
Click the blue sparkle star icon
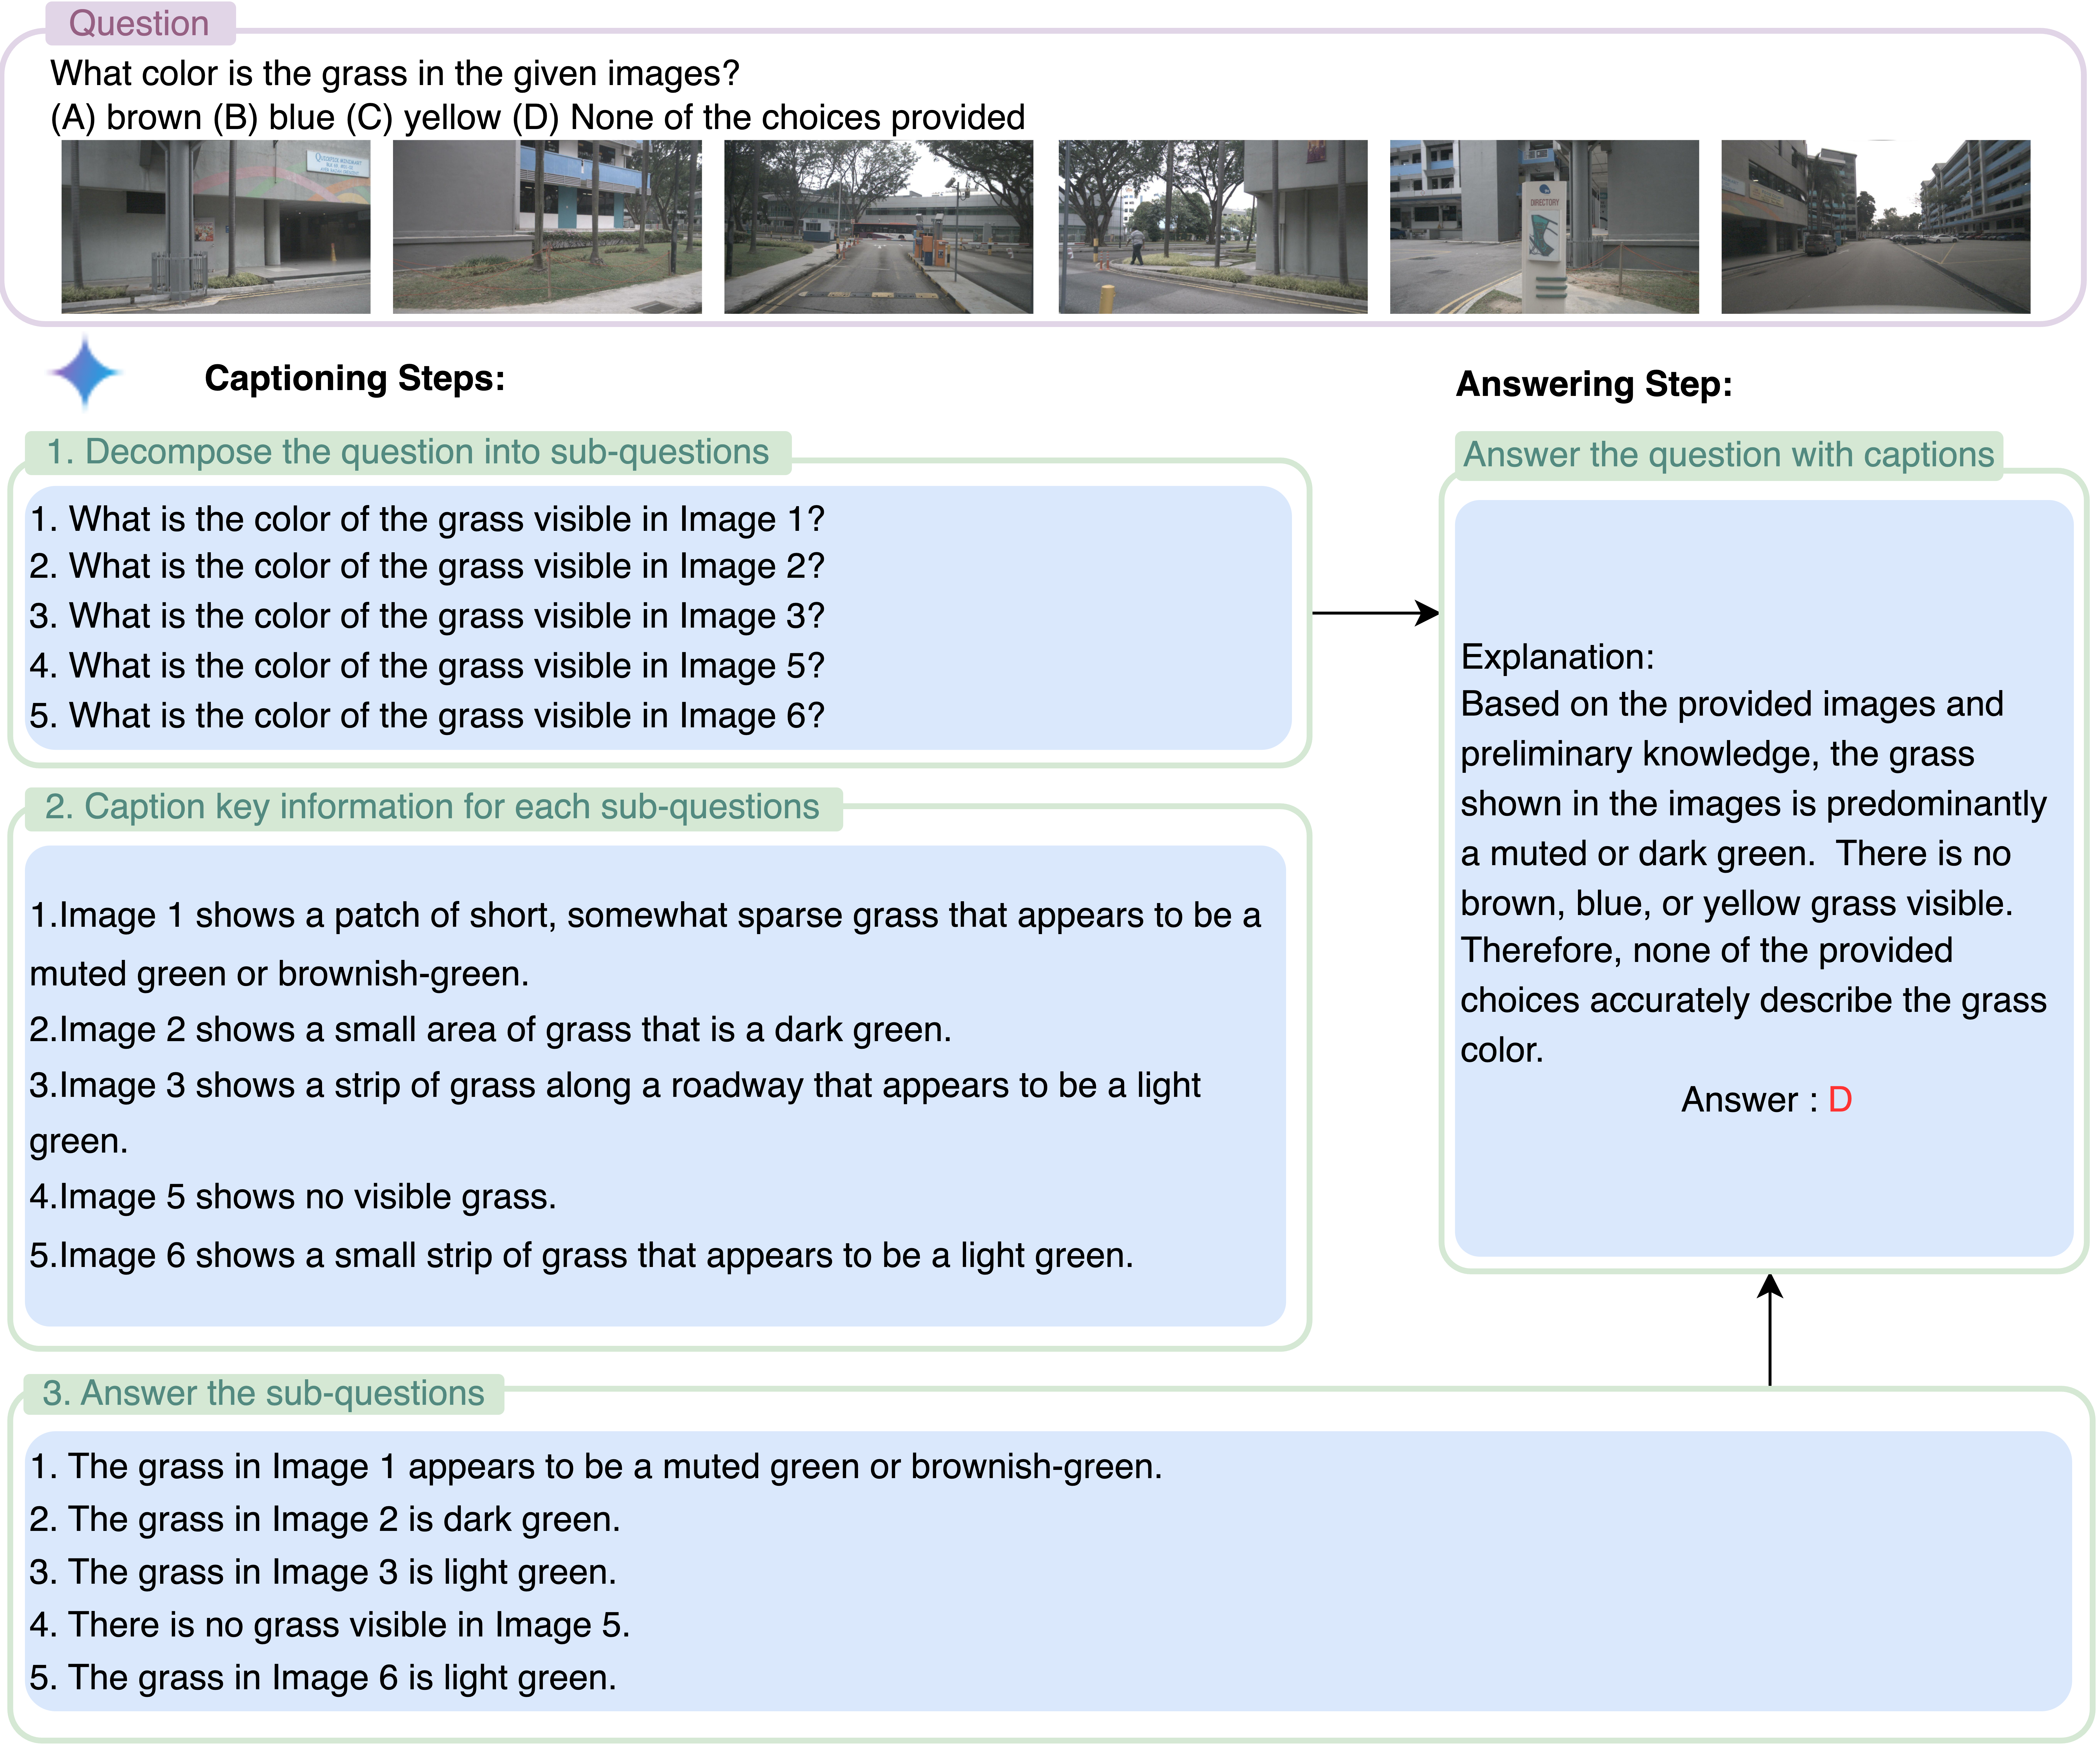point(85,372)
